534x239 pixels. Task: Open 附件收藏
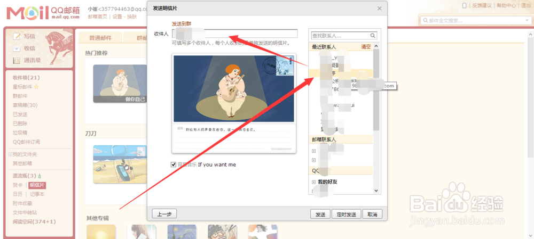(x=22, y=203)
